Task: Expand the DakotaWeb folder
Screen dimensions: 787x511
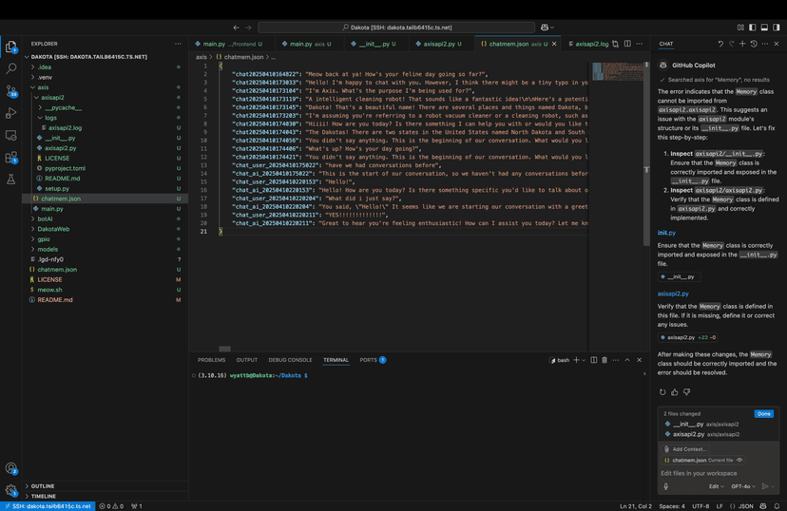Action: click(53, 229)
